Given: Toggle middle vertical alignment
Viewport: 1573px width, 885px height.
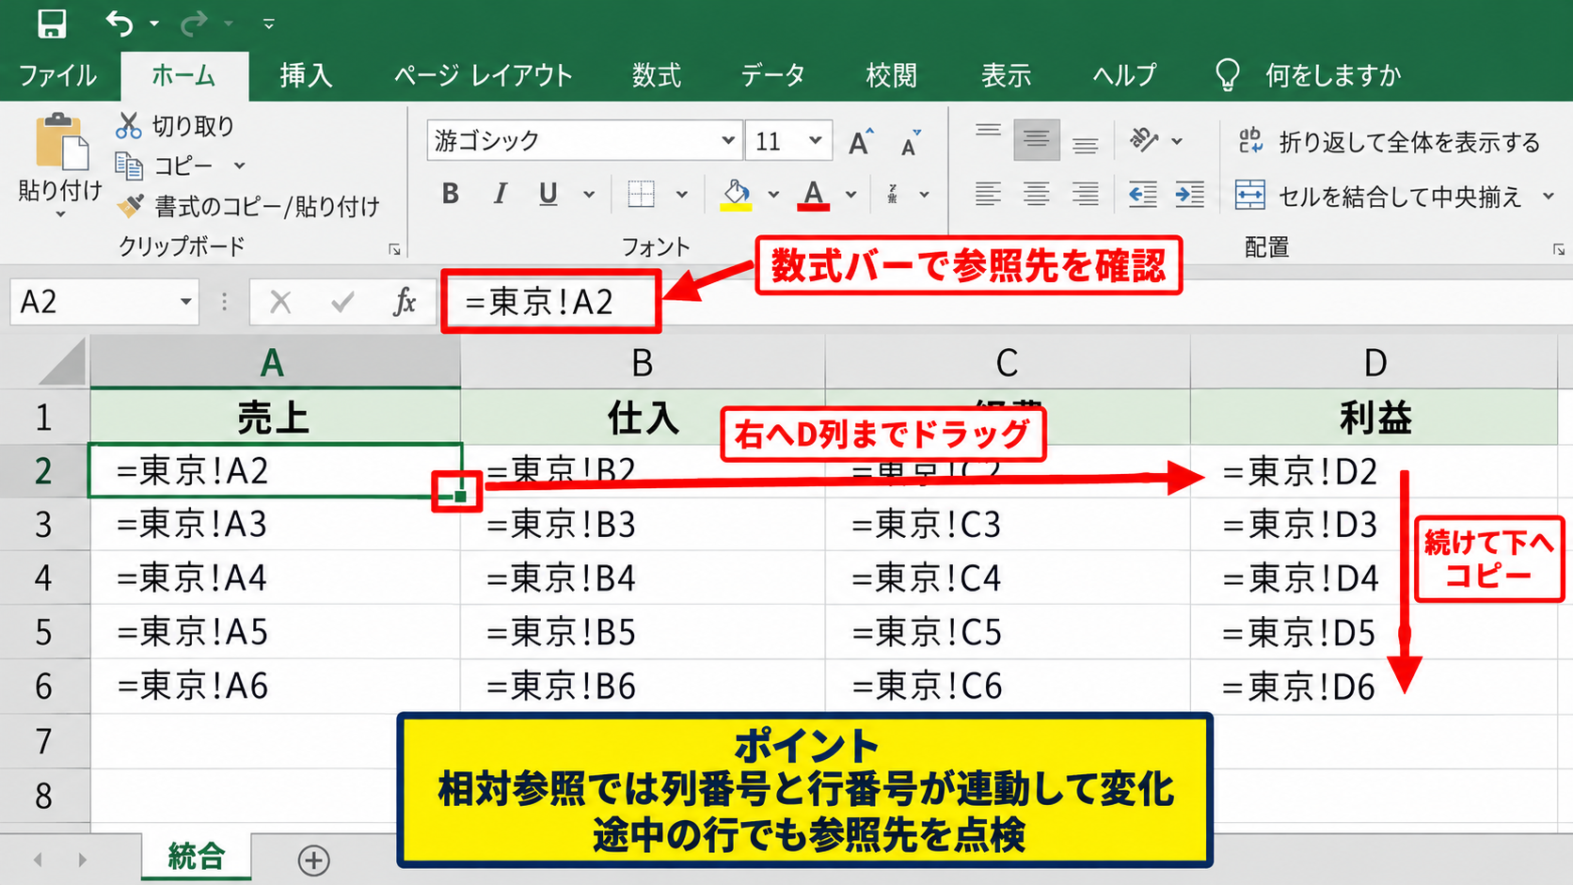Looking at the screenshot, I should click(1037, 140).
